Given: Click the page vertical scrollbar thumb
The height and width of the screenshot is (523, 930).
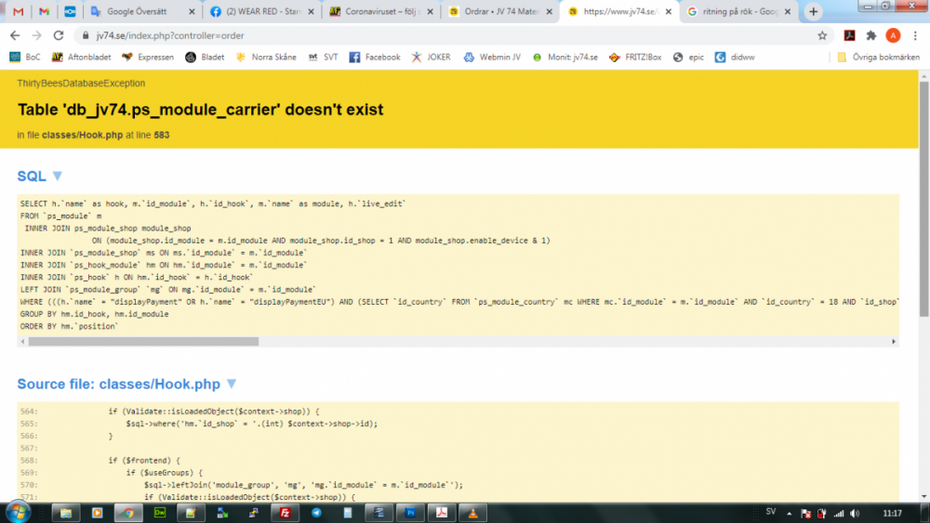Looking at the screenshot, I should tap(924, 199).
